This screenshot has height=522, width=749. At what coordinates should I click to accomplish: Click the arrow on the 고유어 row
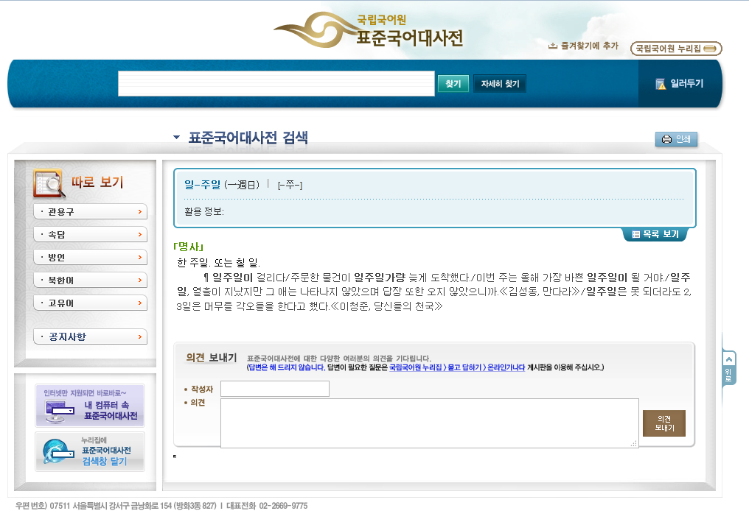[x=140, y=303]
